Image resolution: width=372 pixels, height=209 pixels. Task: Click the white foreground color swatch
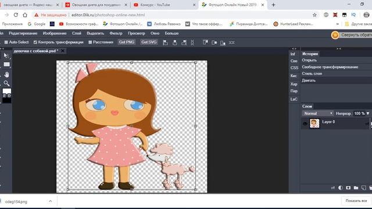pyautogui.click(x=6, y=91)
